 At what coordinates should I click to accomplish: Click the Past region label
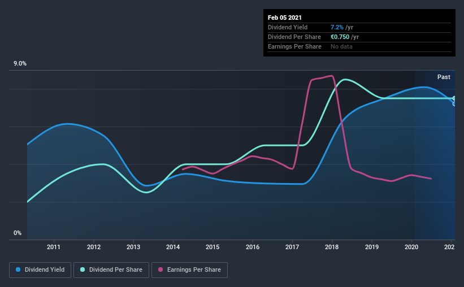pos(444,77)
